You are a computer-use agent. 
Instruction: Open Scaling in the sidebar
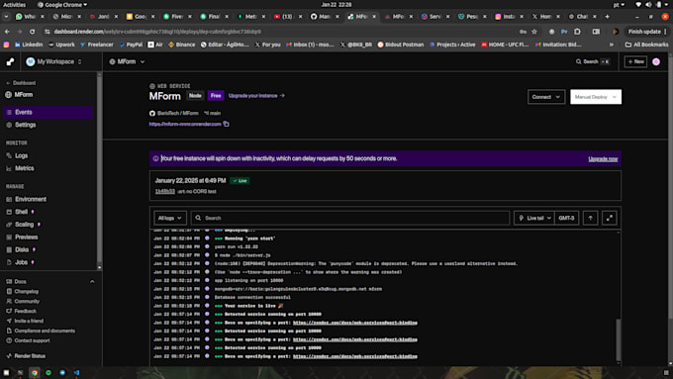point(24,225)
